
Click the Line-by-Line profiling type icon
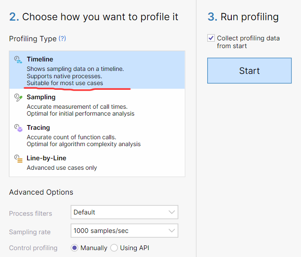coord(18,159)
